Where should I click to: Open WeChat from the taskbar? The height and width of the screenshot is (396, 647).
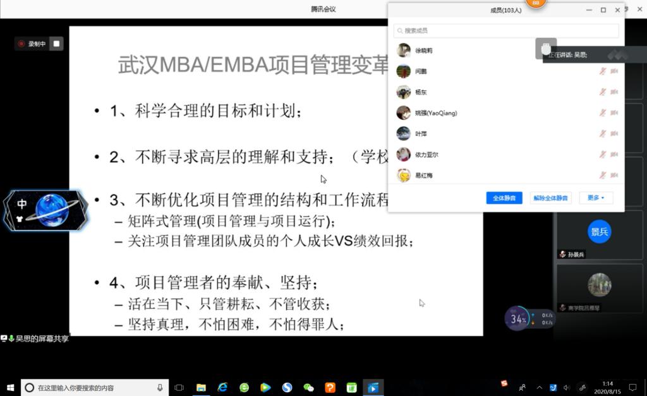(x=308, y=387)
